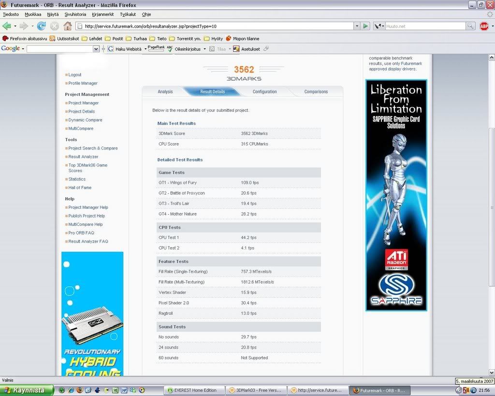Switch to EVEREST Home Edition taskbar window

pyautogui.click(x=195, y=390)
